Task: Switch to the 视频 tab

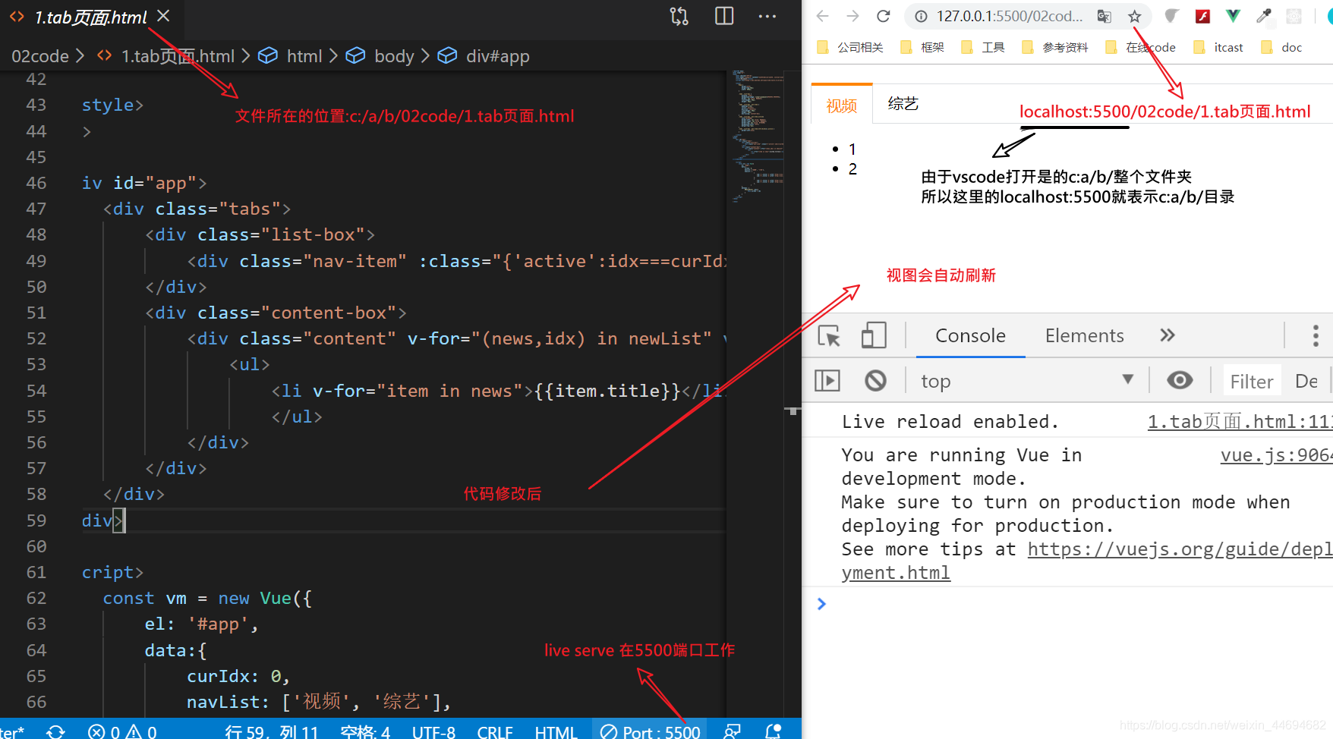Action: (842, 105)
